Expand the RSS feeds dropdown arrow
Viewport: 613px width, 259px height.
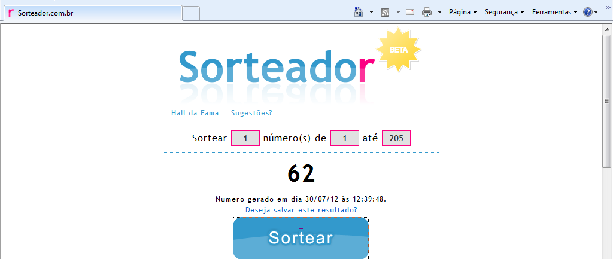click(398, 12)
